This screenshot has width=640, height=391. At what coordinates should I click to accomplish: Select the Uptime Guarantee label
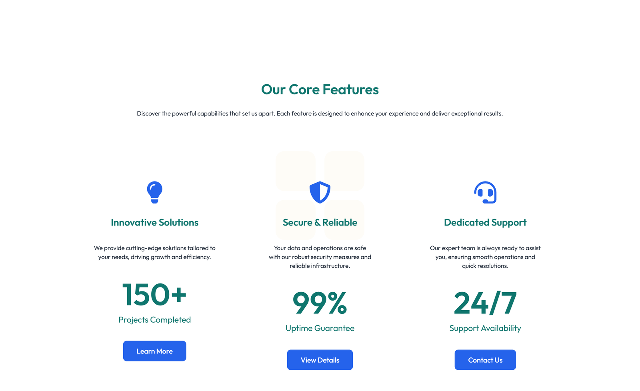pos(320,328)
